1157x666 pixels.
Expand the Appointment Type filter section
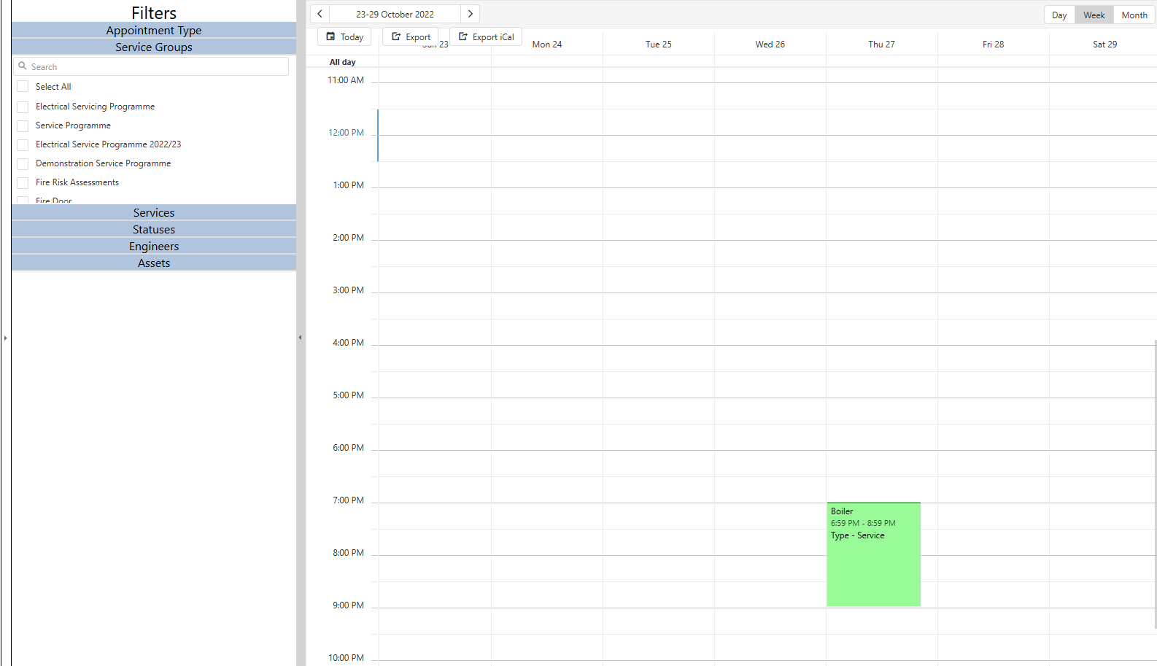pyautogui.click(x=154, y=30)
